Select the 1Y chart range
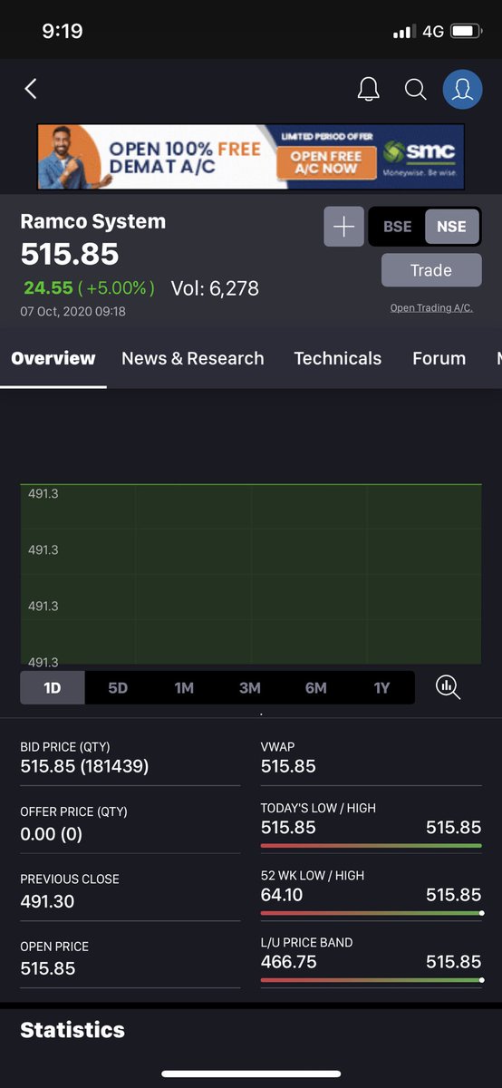 [382, 688]
